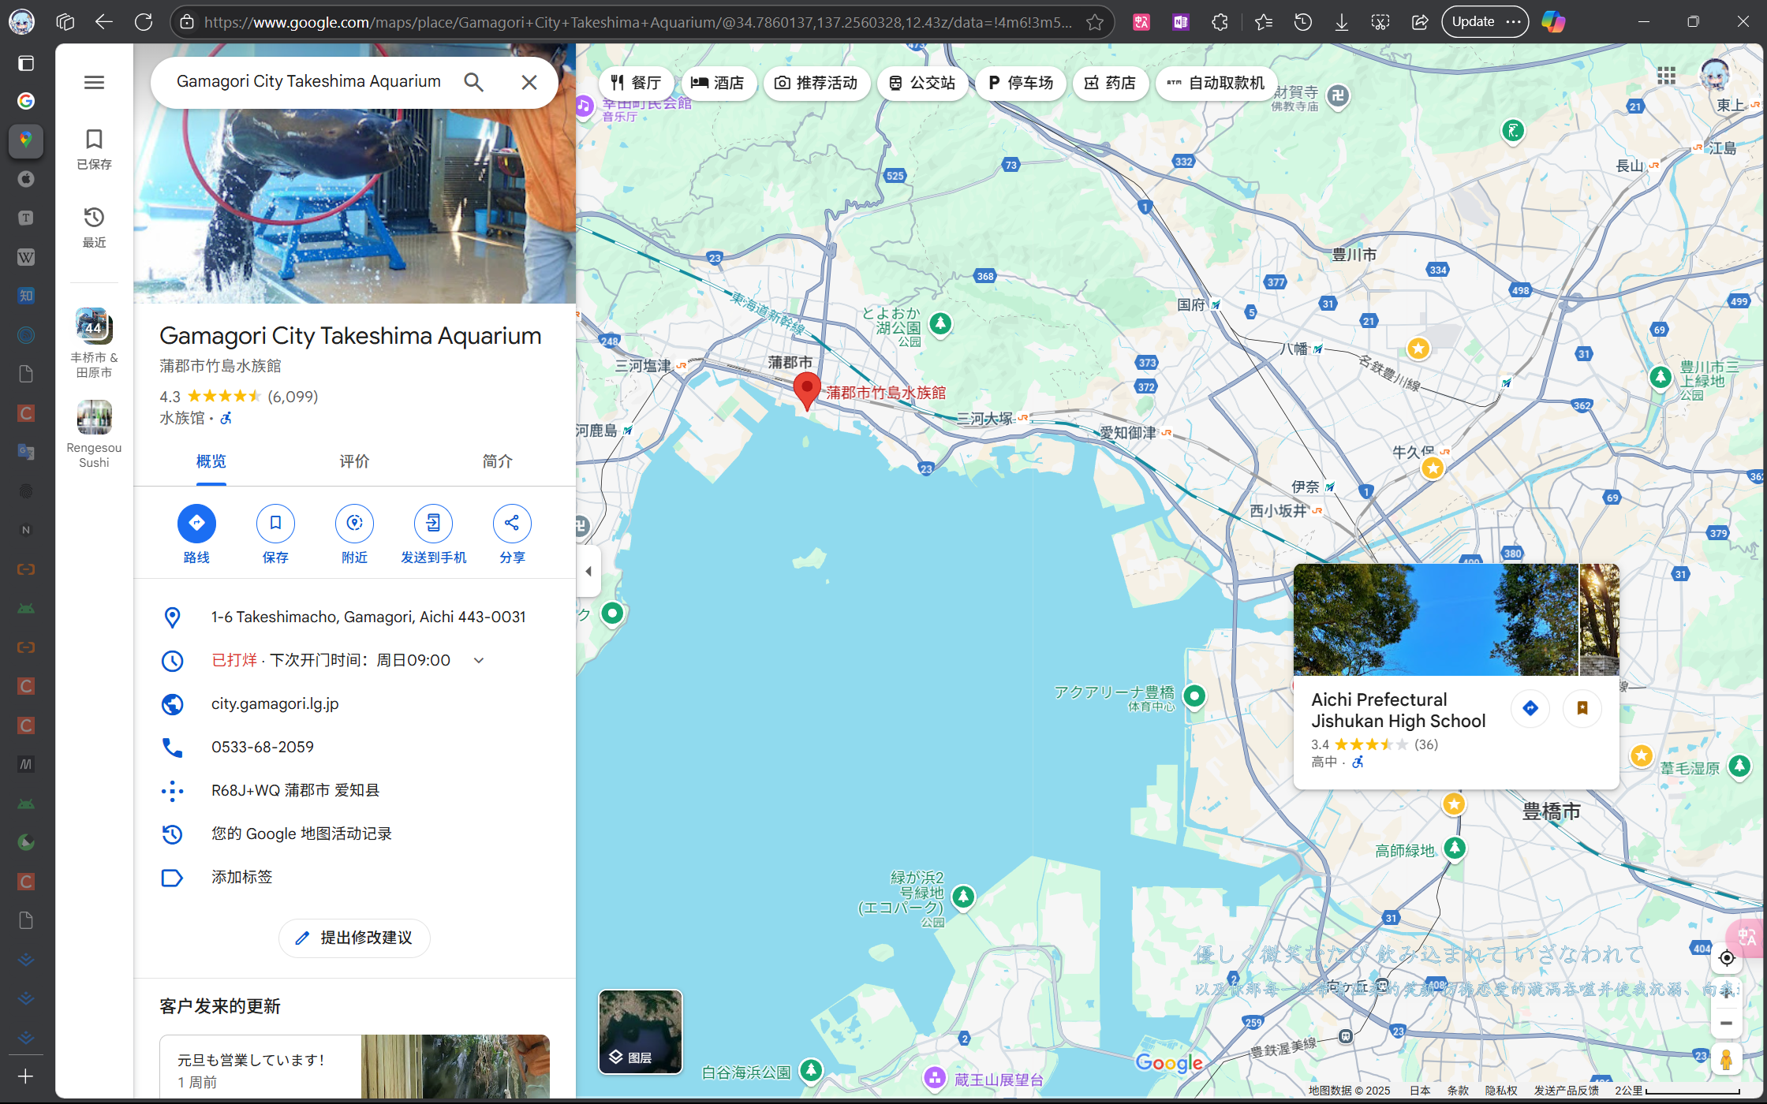Zoom out the map with minus
1767x1104 pixels.
1727,1024
